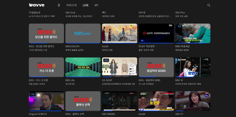236x117 pixels.
Task: Open MBN 특종세상 live thumbnail
Action: [x=193, y=33]
